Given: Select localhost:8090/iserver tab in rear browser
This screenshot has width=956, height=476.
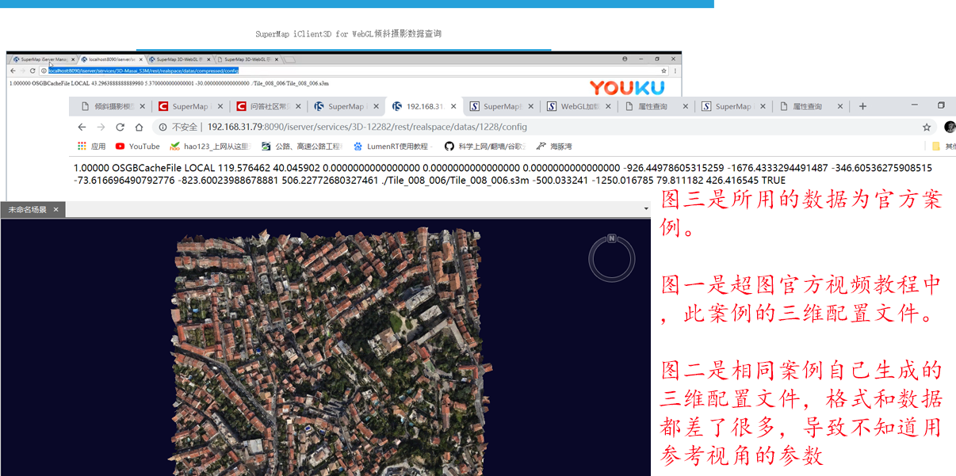Looking at the screenshot, I should (112, 59).
